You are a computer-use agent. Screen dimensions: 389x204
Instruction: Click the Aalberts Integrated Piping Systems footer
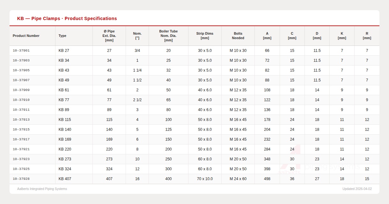click(42, 189)
